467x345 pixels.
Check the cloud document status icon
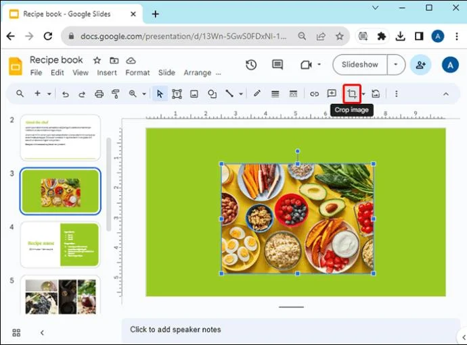tap(131, 61)
